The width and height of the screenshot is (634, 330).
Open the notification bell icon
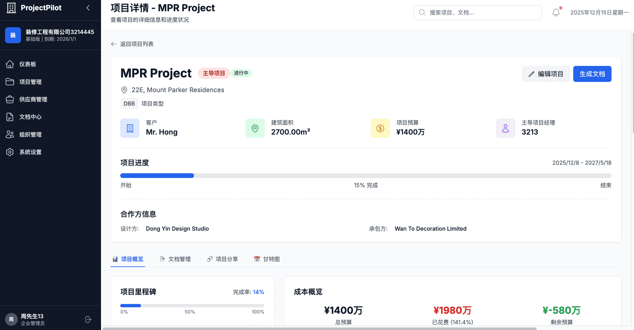coord(556,12)
